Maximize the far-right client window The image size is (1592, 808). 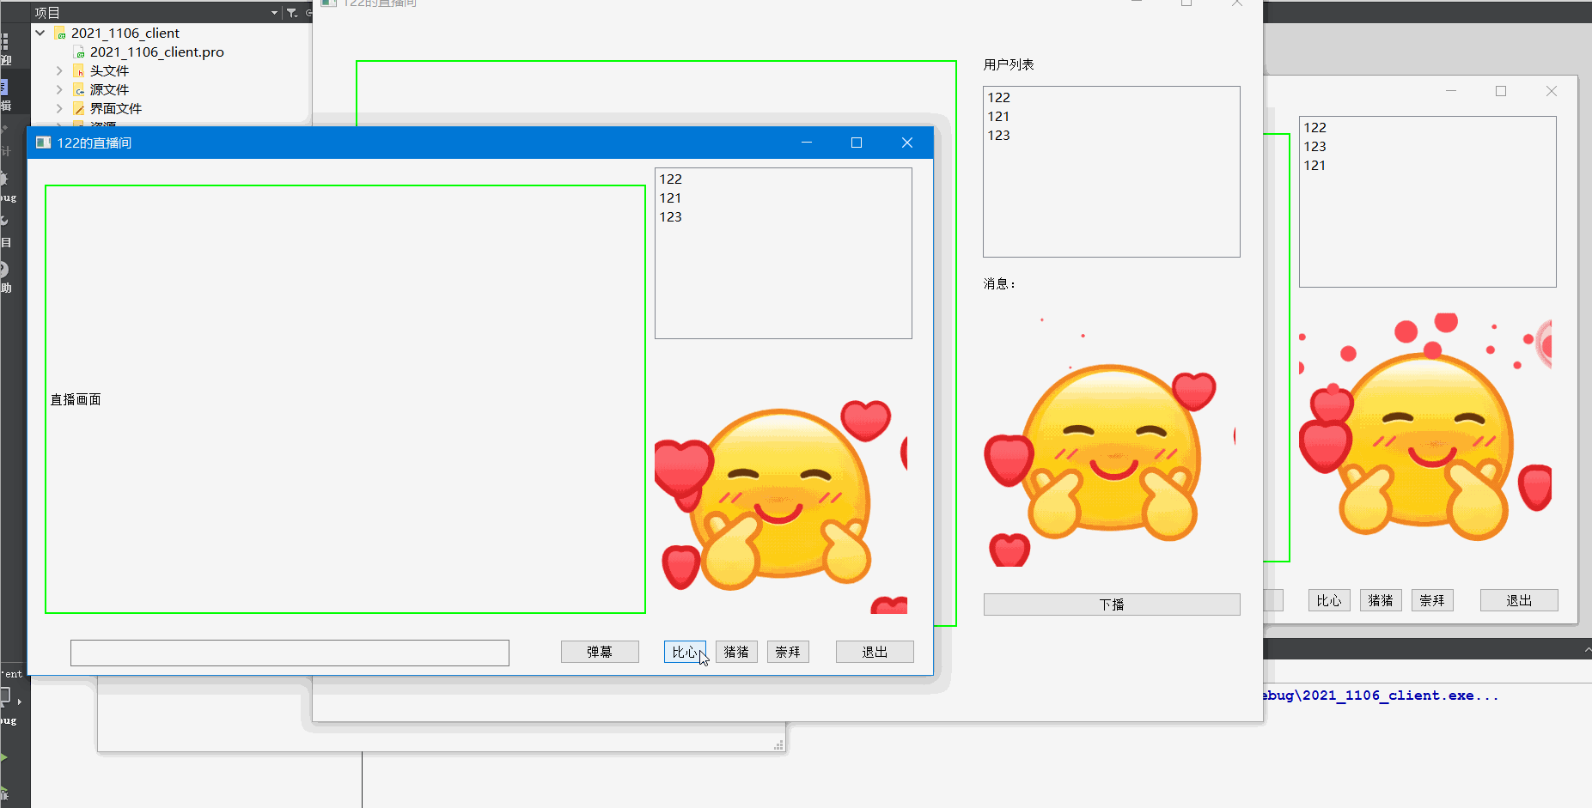pyautogui.click(x=1501, y=91)
